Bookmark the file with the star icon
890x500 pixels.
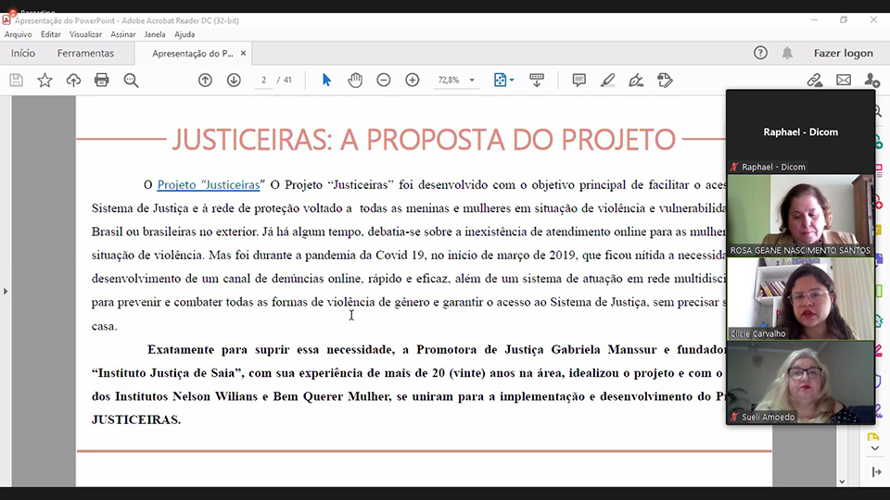click(44, 81)
